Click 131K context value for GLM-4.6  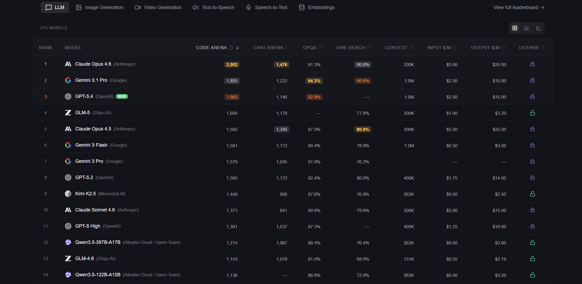(409, 259)
